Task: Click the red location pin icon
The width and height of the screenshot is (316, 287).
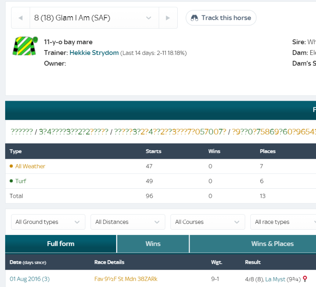Action: pos(305,279)
